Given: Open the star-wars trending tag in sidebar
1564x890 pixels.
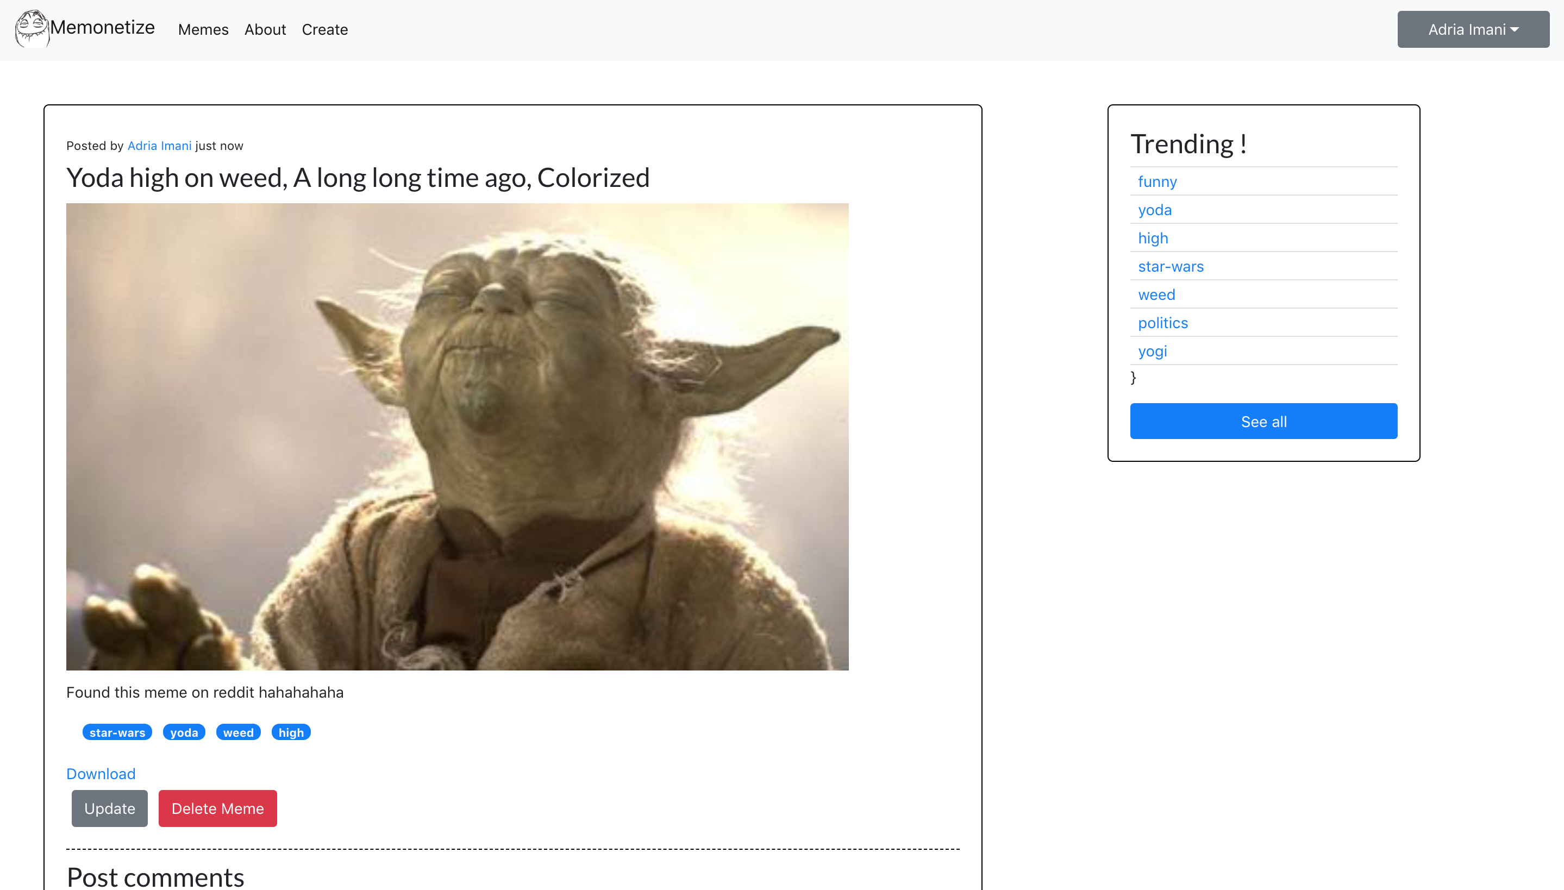Looking at the screenshot, I should pos(1171,266).
